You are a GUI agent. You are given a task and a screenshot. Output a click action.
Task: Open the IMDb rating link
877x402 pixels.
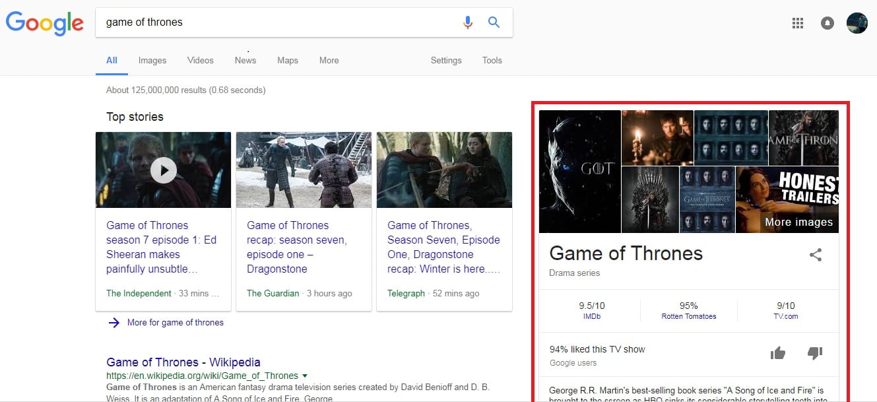point(591,316)
